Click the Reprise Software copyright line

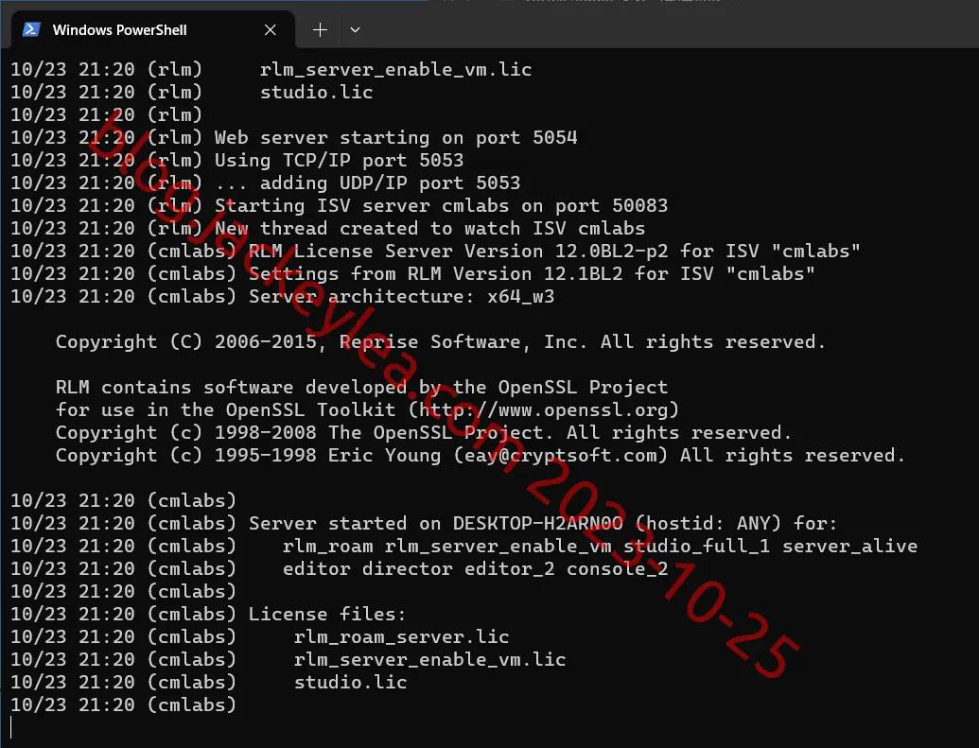[440, 341]
